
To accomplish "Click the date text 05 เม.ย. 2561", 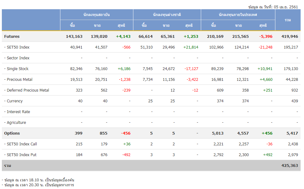I will point(286,7).
